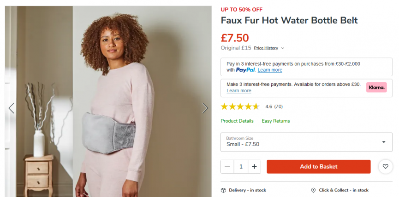The image size is (399, 197).
Task: Increase quantity with the plus button
Action: point(254,167)
